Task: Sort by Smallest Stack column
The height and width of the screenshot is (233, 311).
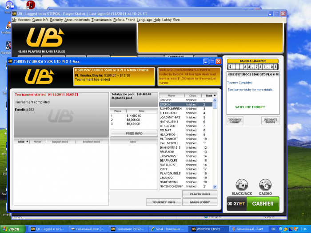Action: pos(92,142)
